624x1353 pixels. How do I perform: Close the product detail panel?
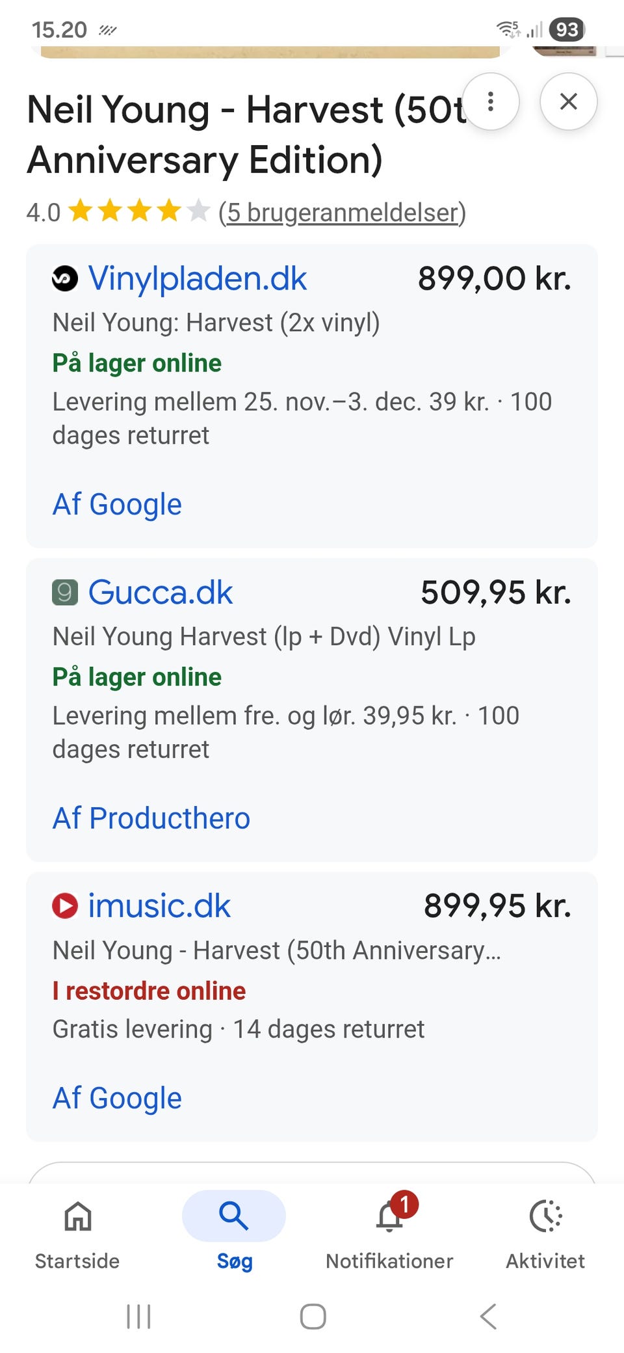[x=568, y=101]
